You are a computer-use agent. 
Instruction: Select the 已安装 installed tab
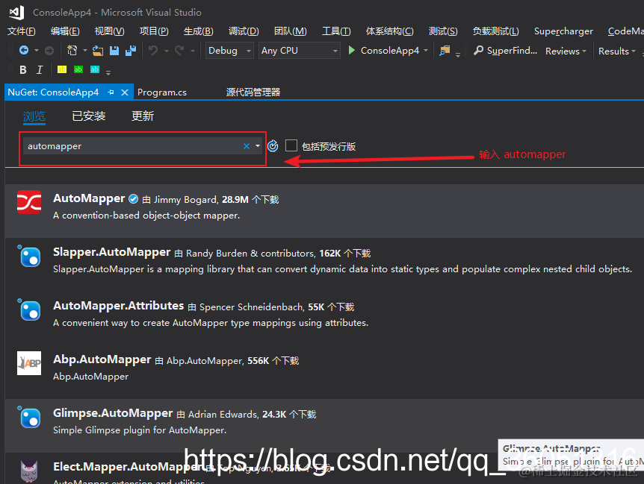89,116
